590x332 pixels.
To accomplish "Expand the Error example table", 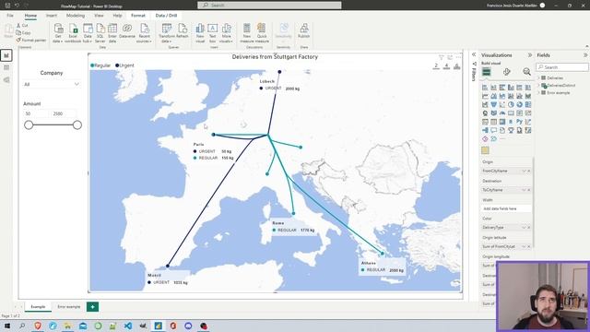I will [538, 92].
